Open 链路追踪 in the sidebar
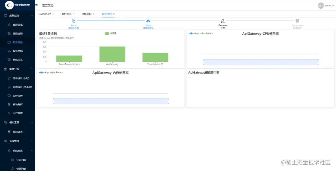 point(17,34)
